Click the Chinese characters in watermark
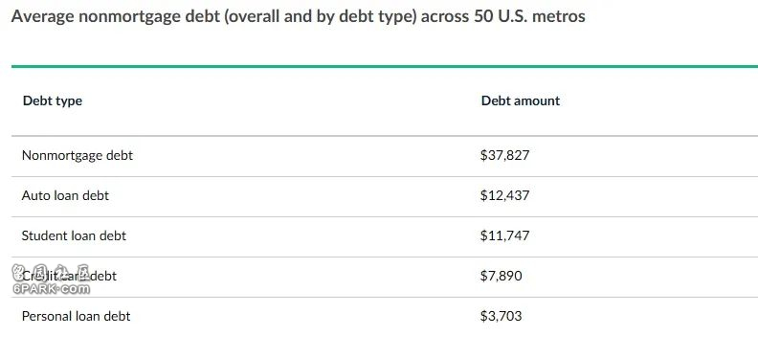 click(x=52, y=274)
